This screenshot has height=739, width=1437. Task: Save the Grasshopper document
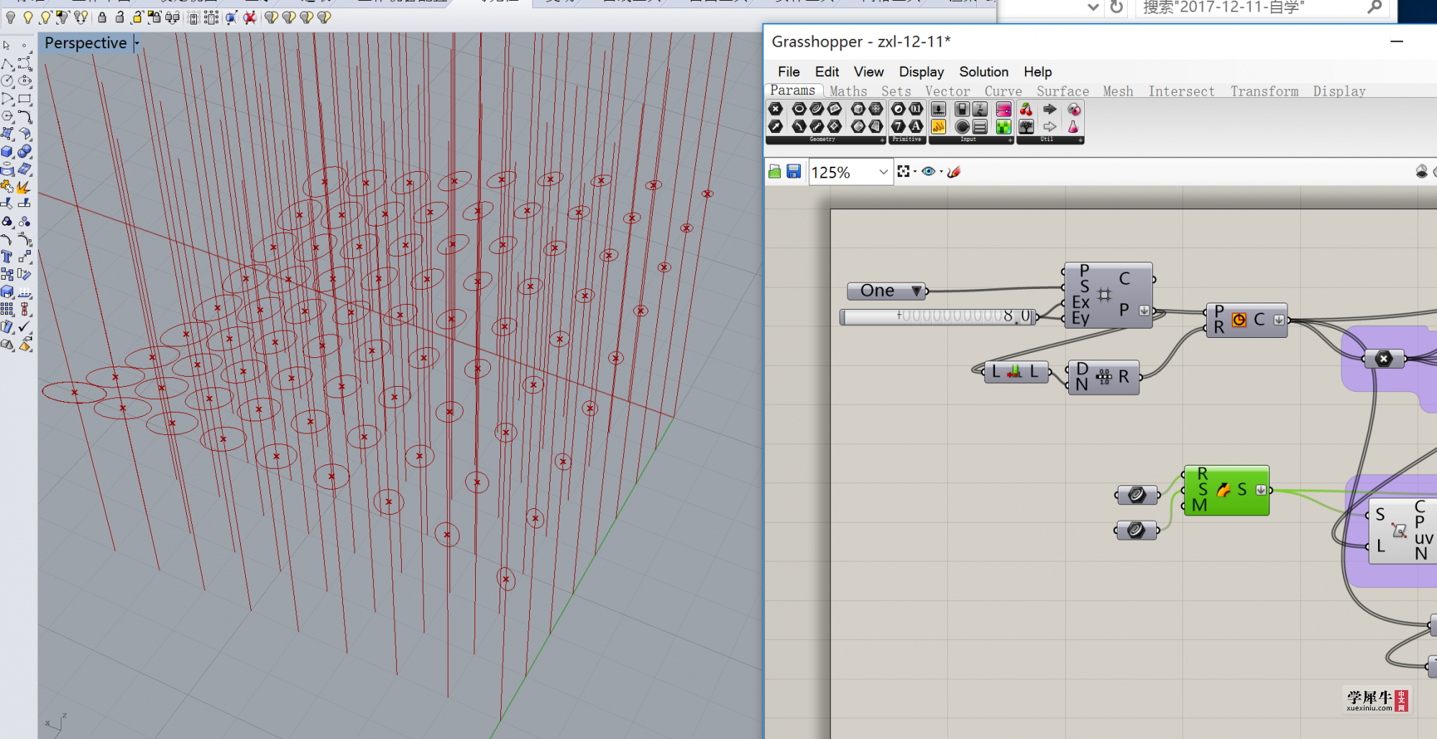(x=794, y=172)
